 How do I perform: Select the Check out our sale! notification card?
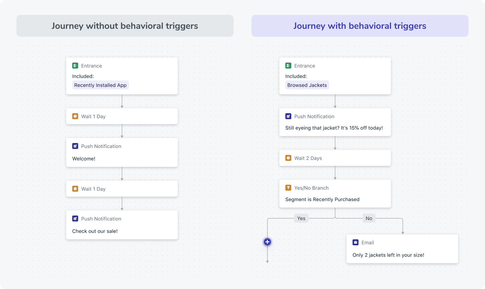point(122,225)
